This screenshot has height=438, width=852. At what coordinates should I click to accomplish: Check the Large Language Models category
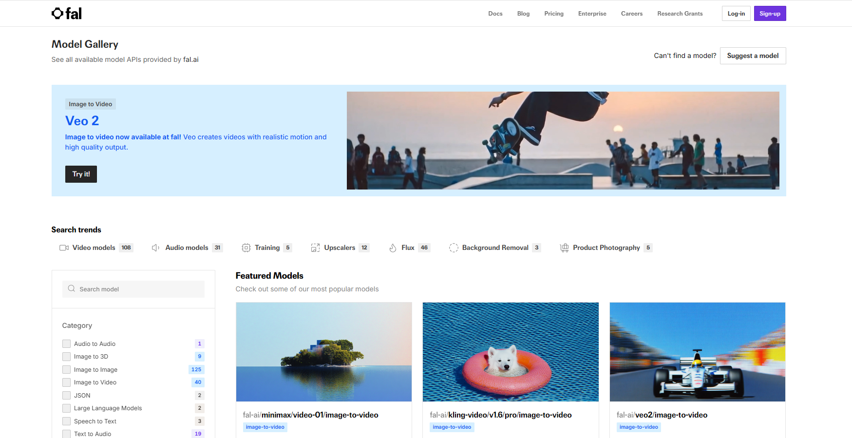click(67, 408)
